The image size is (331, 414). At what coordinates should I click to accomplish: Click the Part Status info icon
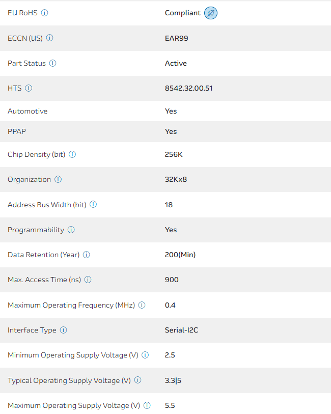(52, 64)
